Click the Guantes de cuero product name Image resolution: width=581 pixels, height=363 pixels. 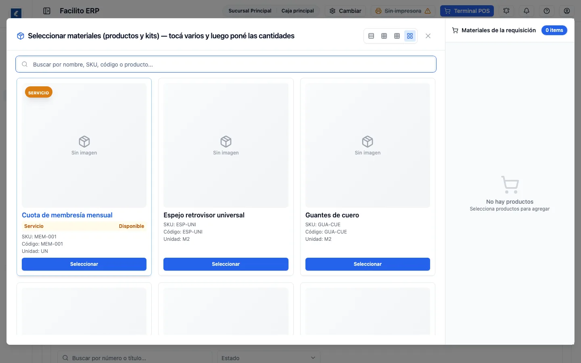click(332, 215)
